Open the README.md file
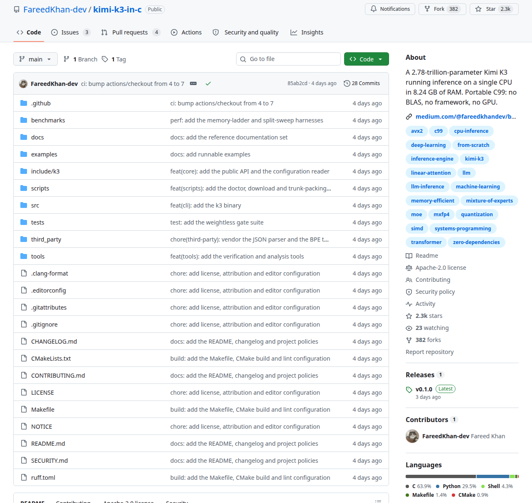This screenshot has width=532, height=503. 48,443
